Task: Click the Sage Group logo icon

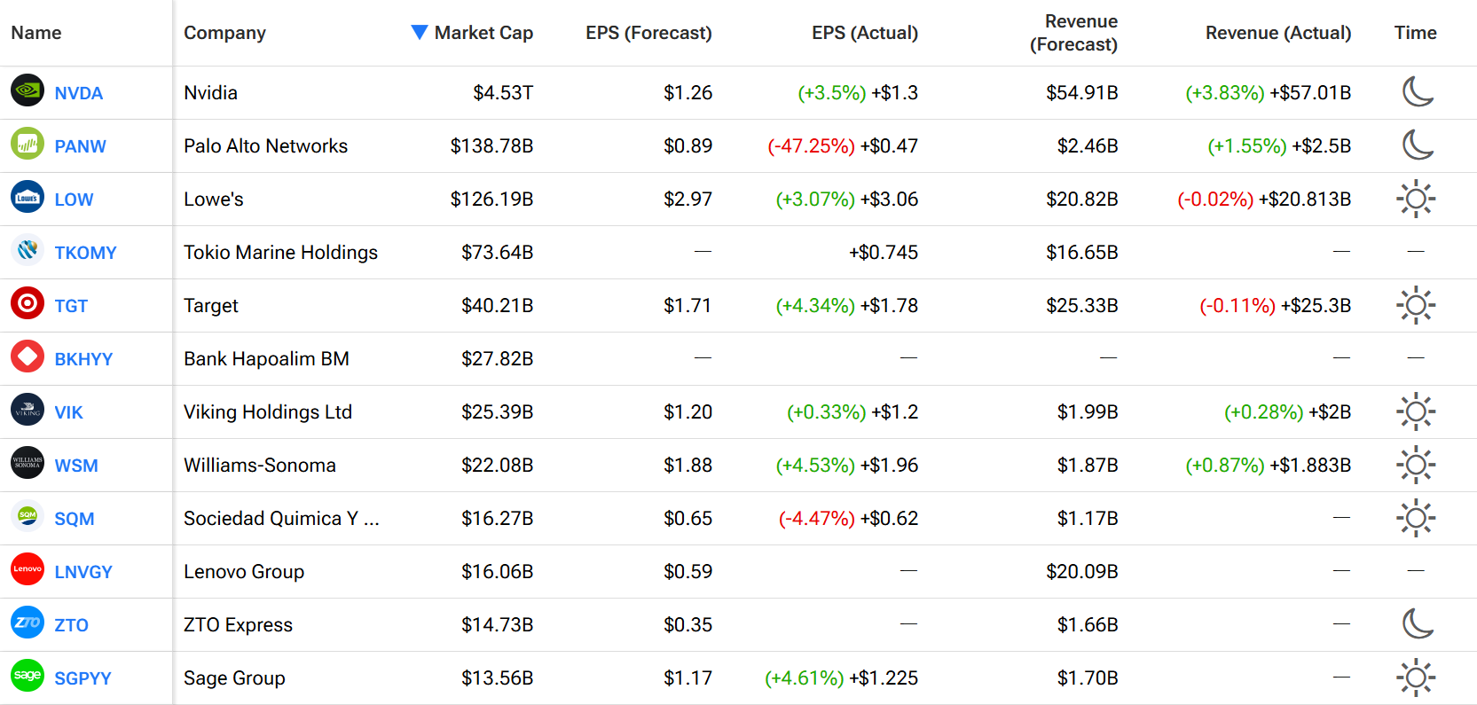Action: [27, 676]
